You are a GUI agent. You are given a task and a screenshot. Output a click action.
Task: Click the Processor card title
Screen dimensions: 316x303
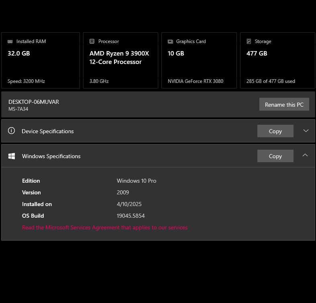[x=108, y=41]
